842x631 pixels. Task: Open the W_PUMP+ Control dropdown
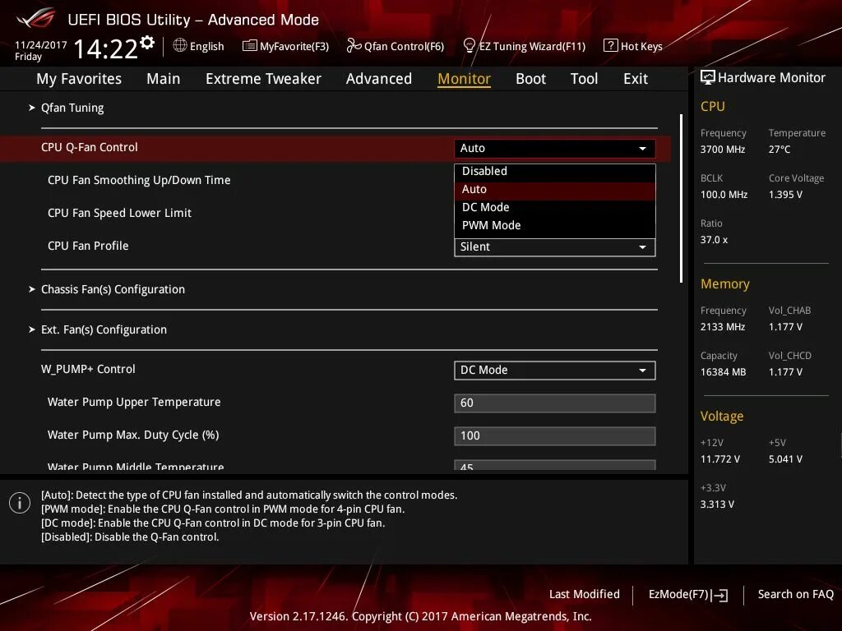[555, 371]
